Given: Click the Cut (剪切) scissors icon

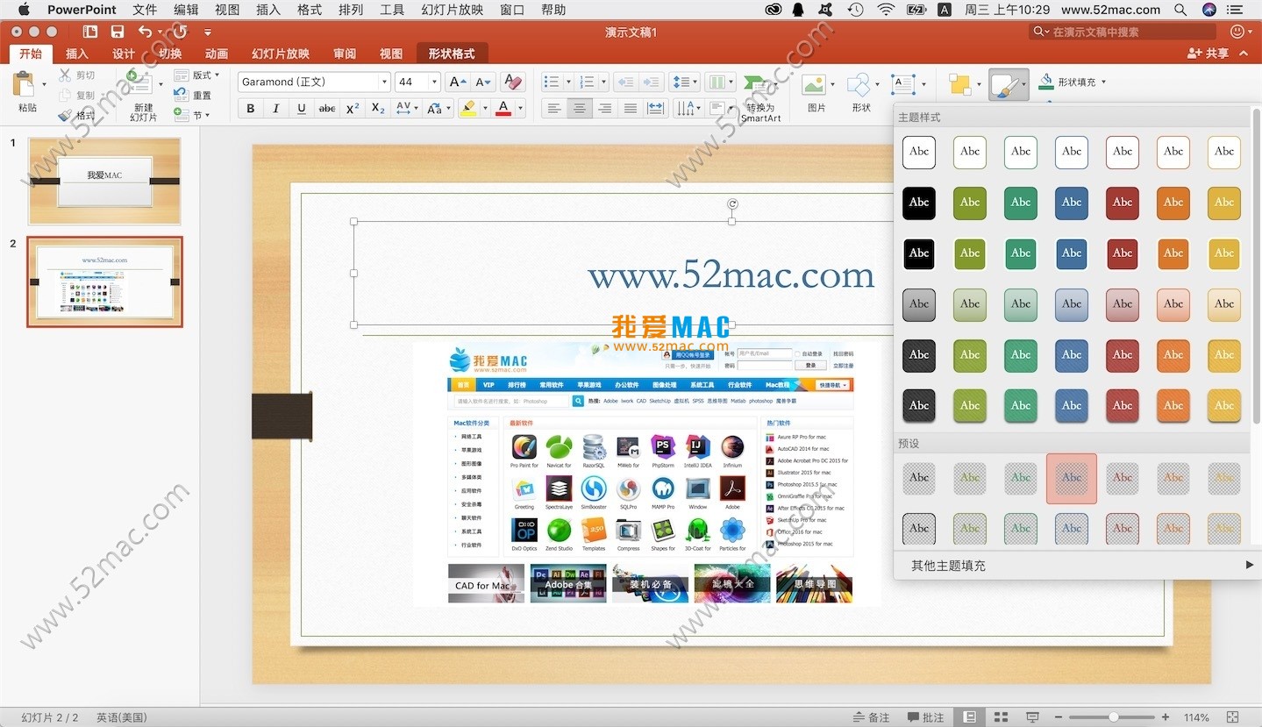Looking at the screenshot, I should tap(66, 75).
